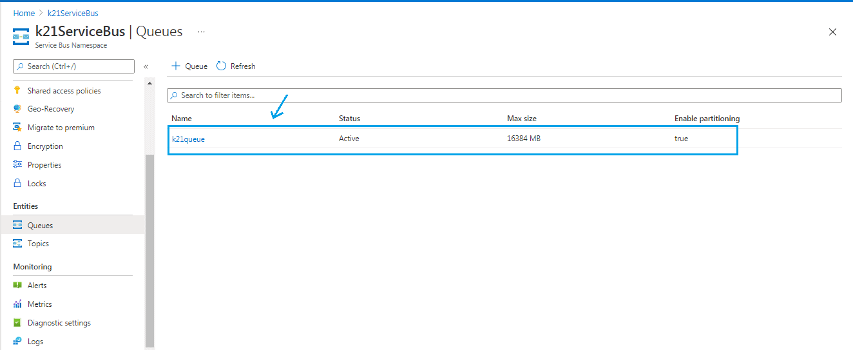Click the Diagnostic settings icon
The image size is (853, 350).
click(17, 323)
